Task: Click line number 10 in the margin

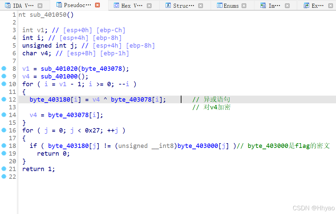Action: pyautogui.click(x=12, y=84)
